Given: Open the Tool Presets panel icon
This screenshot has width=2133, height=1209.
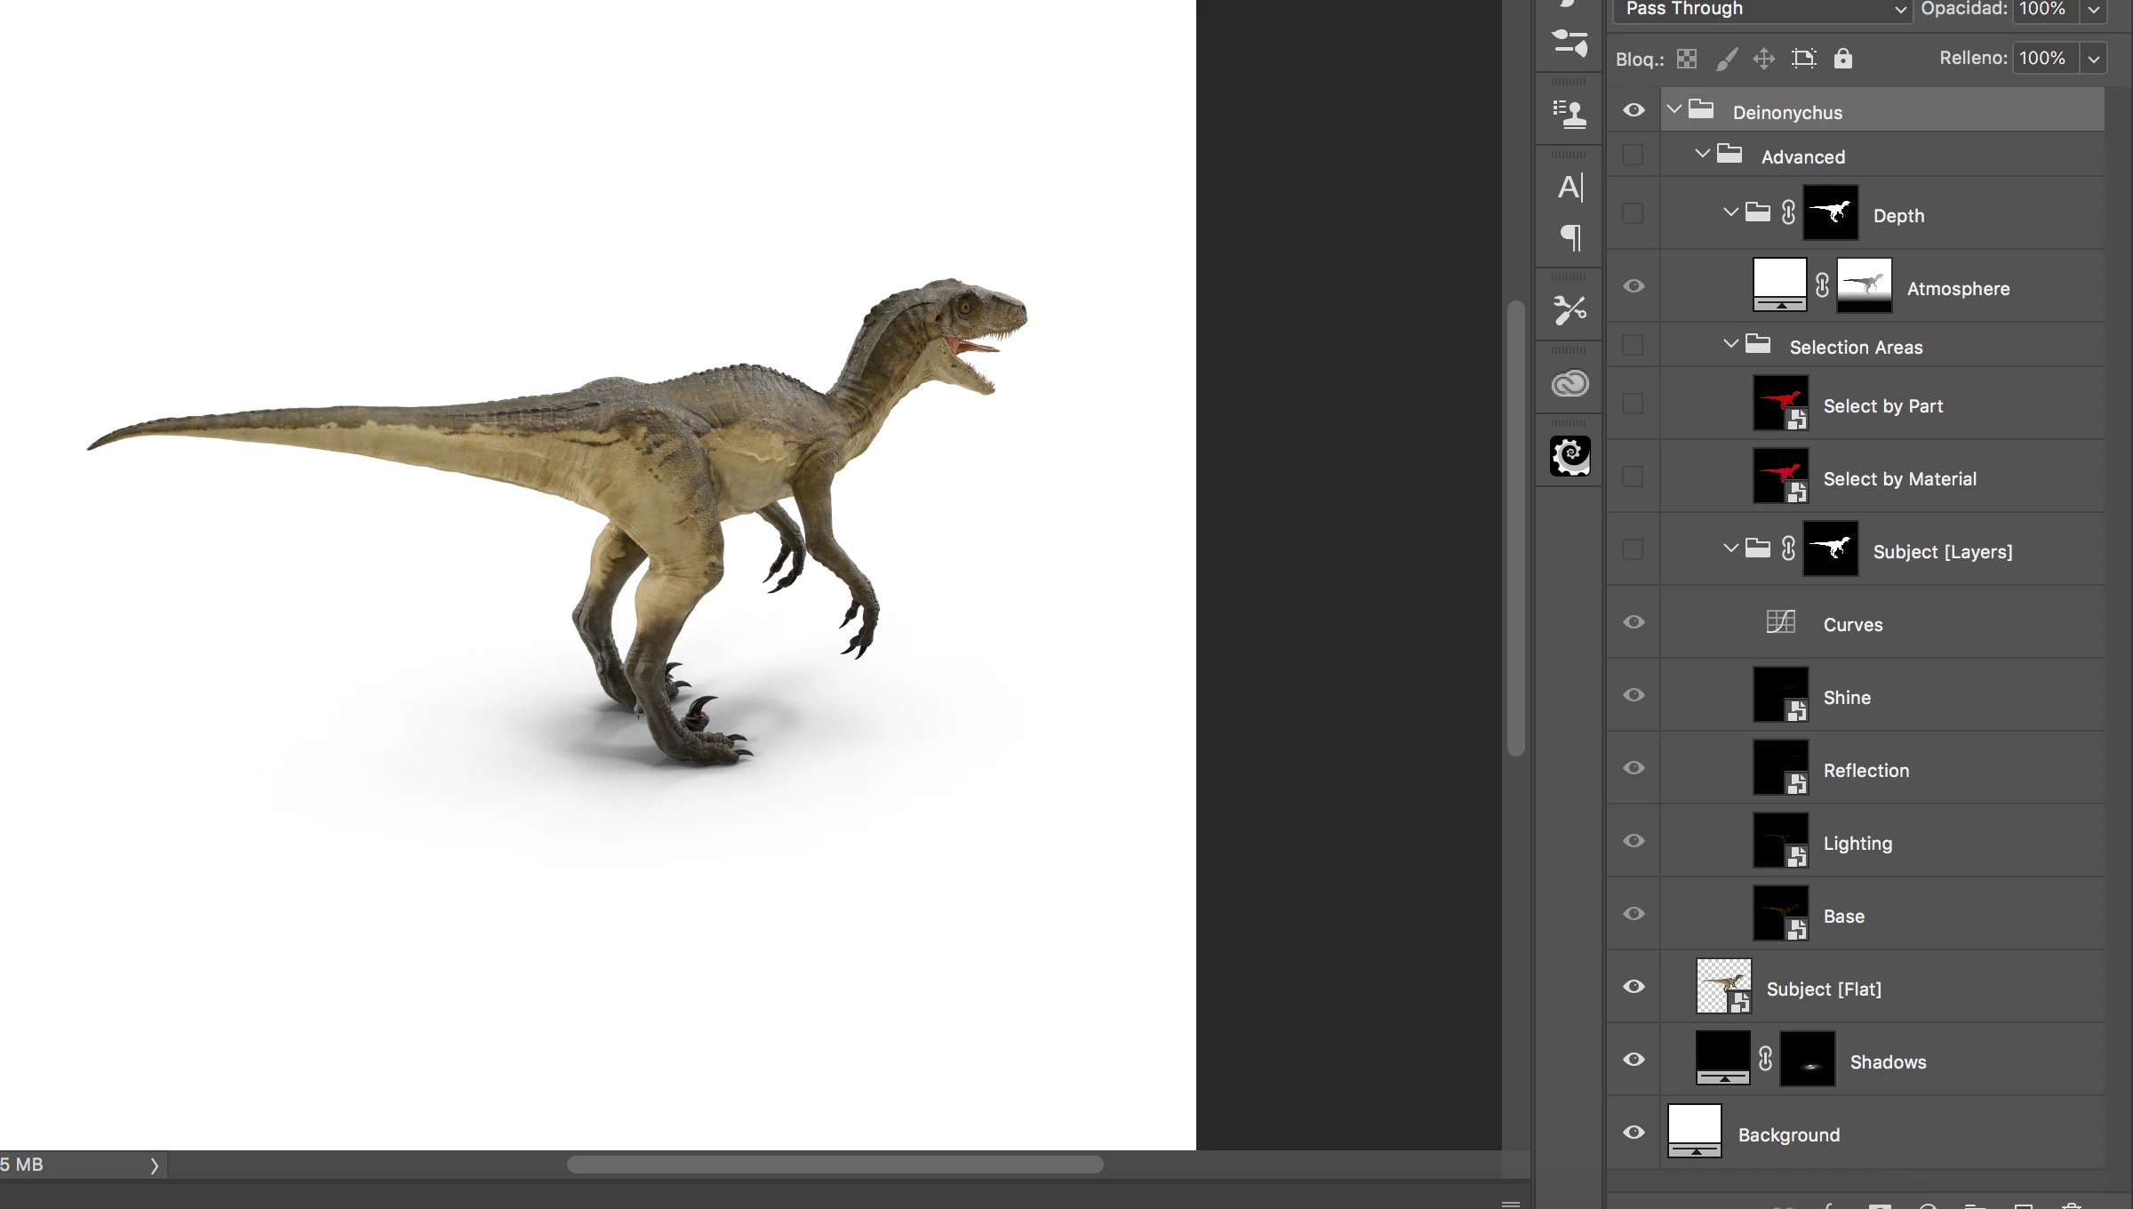Looking at the screenshot, I should 1570,309.
